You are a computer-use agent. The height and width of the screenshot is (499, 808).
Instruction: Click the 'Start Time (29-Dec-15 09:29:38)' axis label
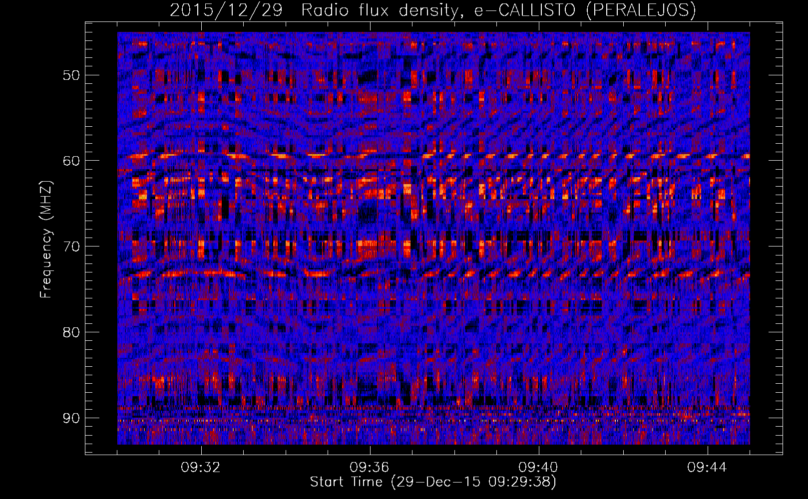point(433,482)
